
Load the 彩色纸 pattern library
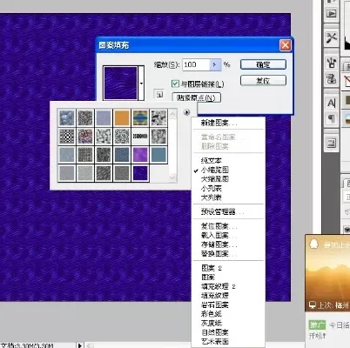[212, 314]
